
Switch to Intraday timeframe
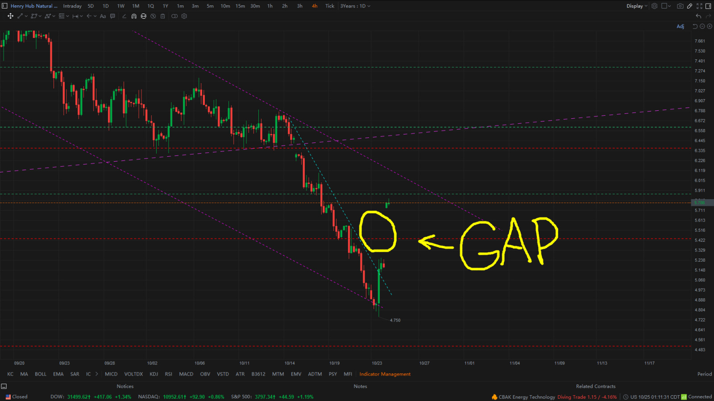tap(72, 6)
